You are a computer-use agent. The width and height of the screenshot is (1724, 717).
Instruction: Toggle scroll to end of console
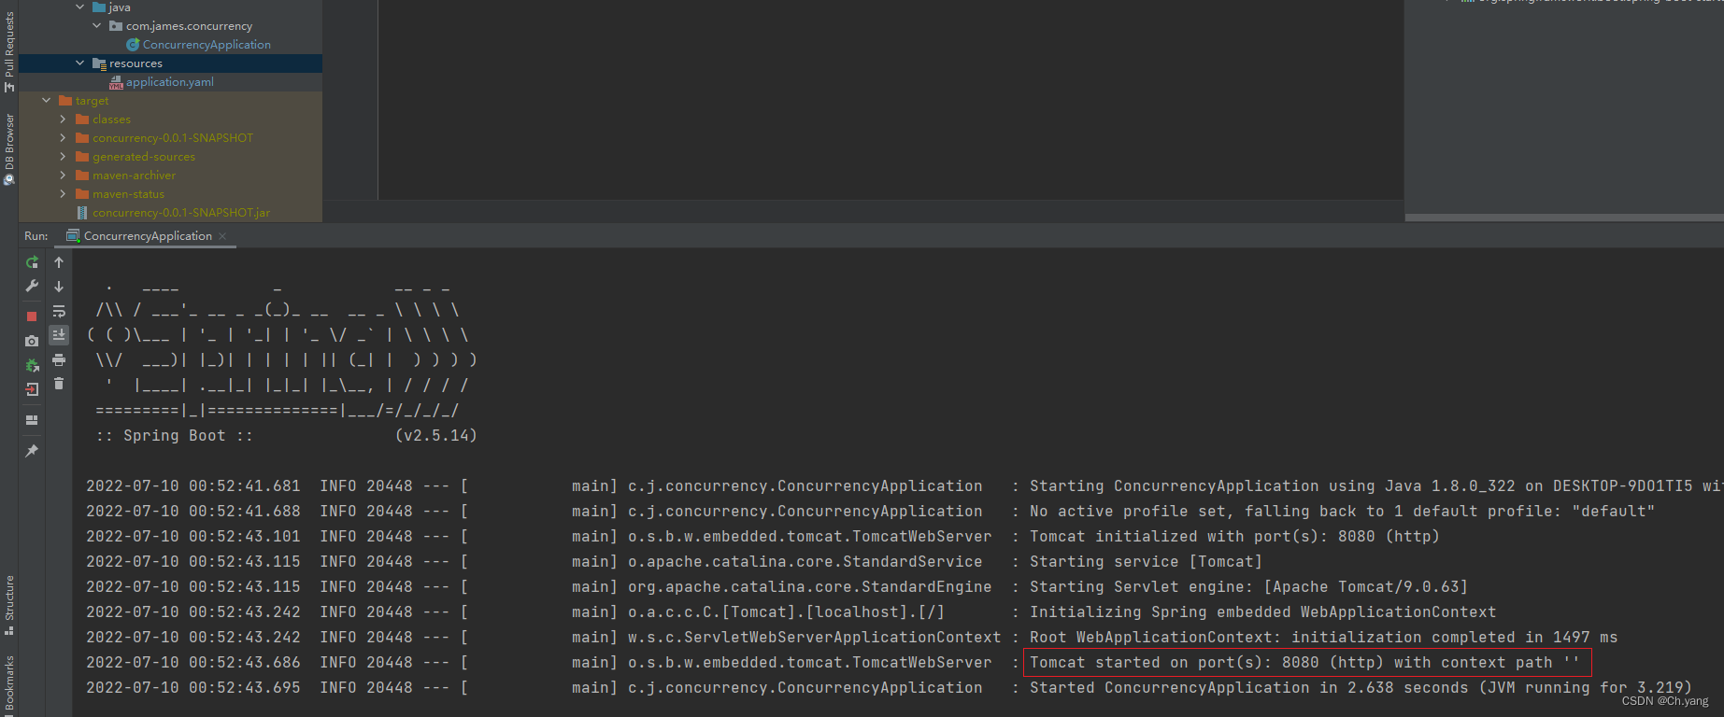(x=59, y=334)
